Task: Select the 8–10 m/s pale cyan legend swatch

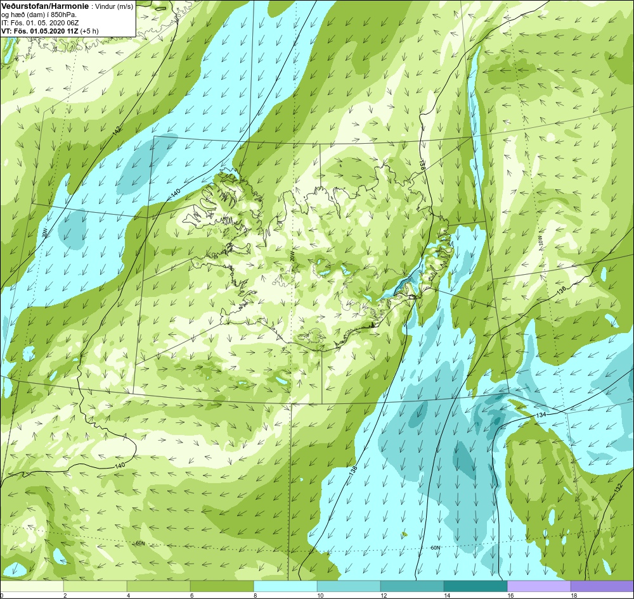Action: click(285, 586)
